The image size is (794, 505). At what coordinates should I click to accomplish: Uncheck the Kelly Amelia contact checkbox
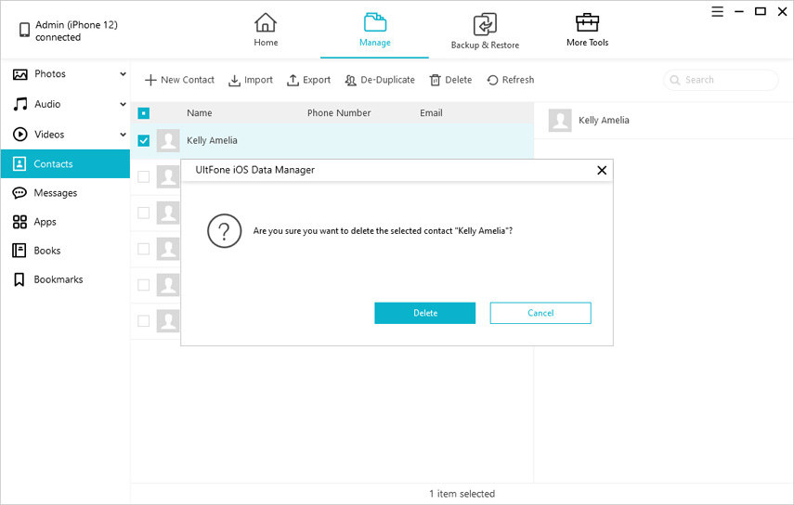coord(144,141)
